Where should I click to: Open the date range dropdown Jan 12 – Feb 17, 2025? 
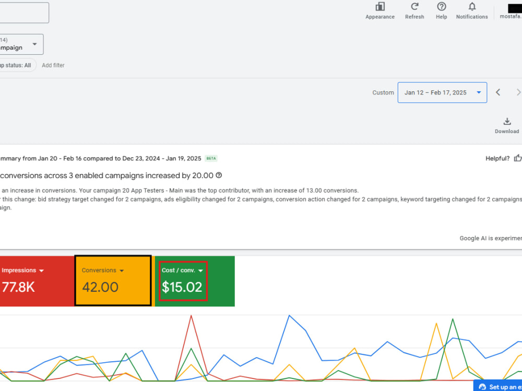tap(442, 92)
